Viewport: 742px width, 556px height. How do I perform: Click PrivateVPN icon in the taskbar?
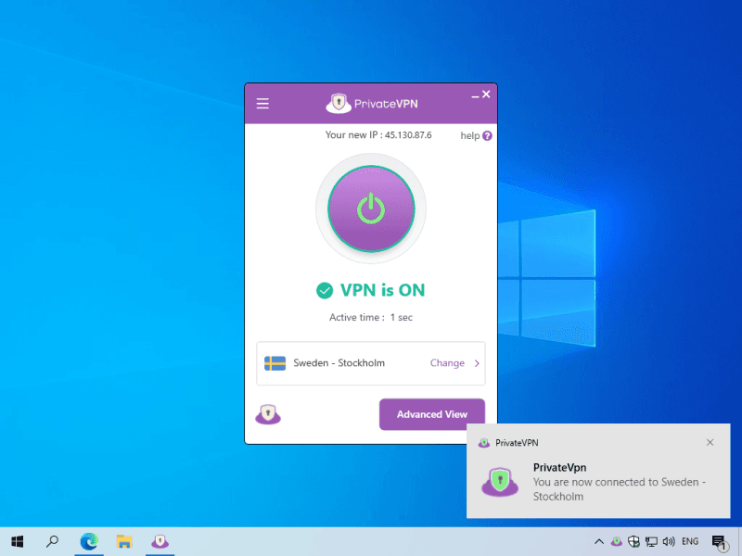pyautogui.click(x=160, y=541)
